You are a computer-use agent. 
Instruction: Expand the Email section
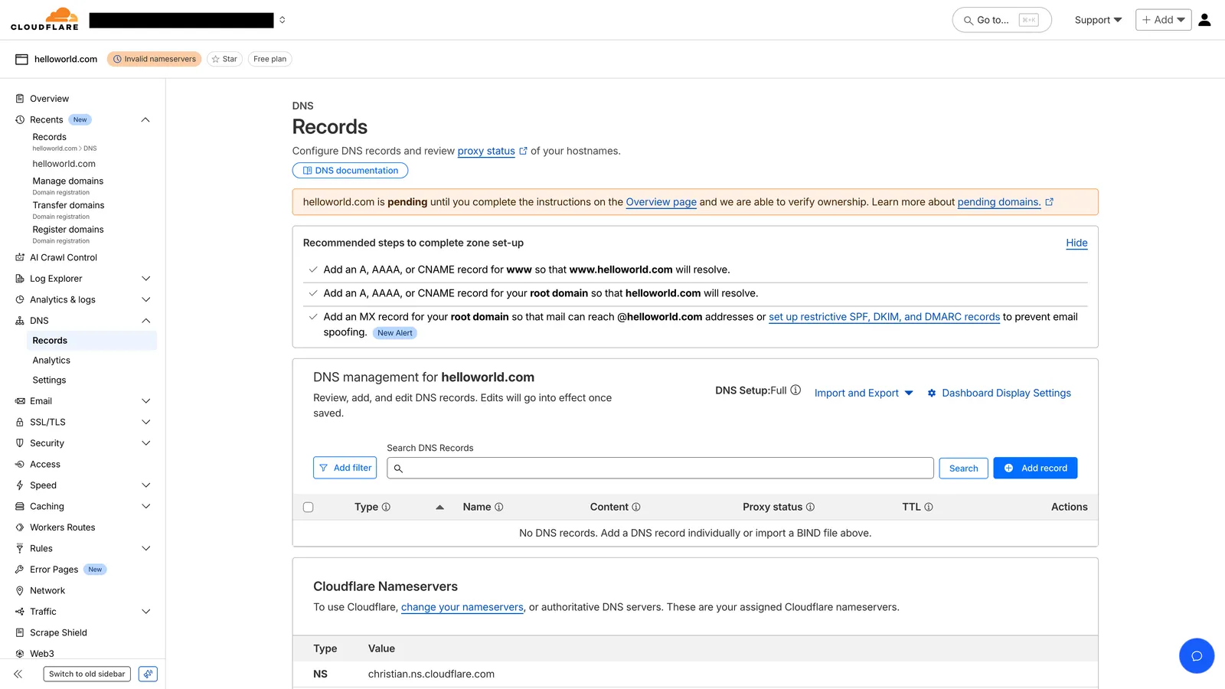[145, 401]
